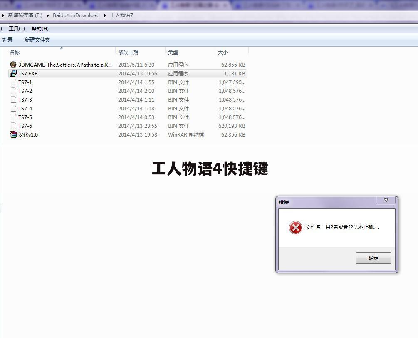Select file name TS7-3

coord(25,99)
